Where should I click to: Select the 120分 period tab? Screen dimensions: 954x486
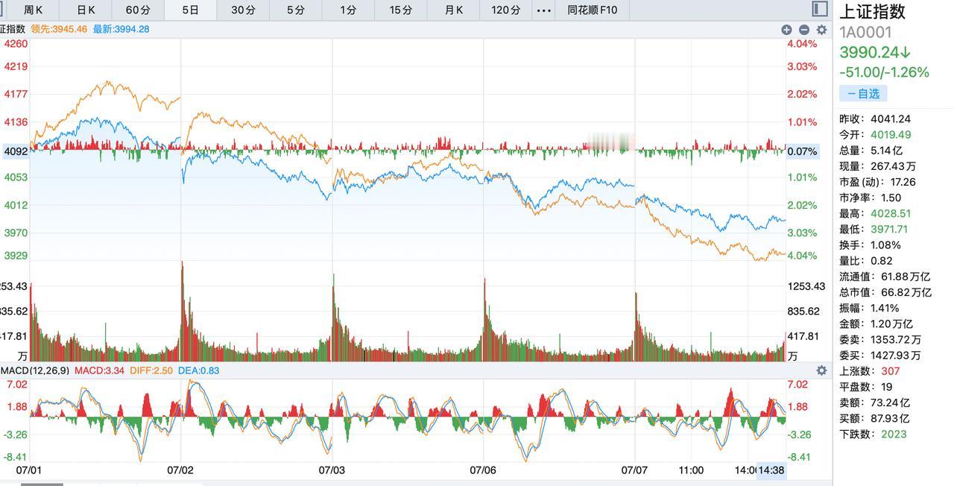[x=506, y=10]
